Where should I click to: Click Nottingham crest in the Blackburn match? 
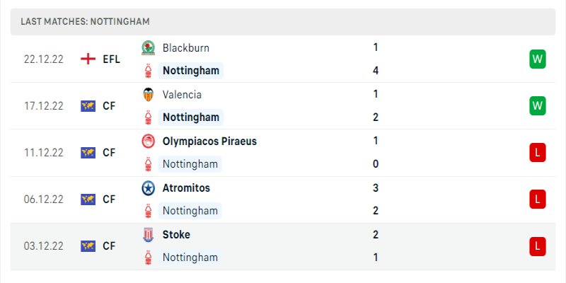click(149, 71)
